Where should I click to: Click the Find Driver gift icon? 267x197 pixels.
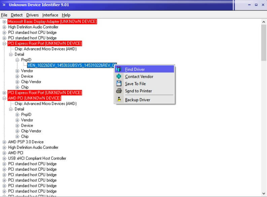119,69
